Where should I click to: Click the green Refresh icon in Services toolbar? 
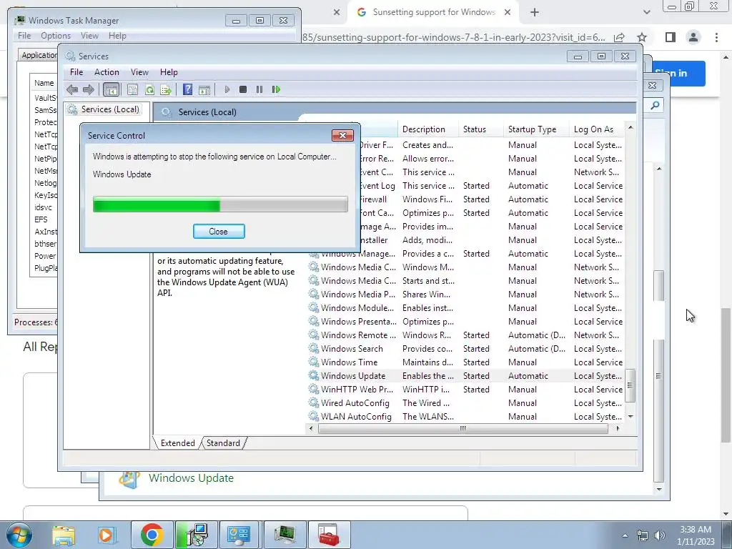(x=149, y=89)
